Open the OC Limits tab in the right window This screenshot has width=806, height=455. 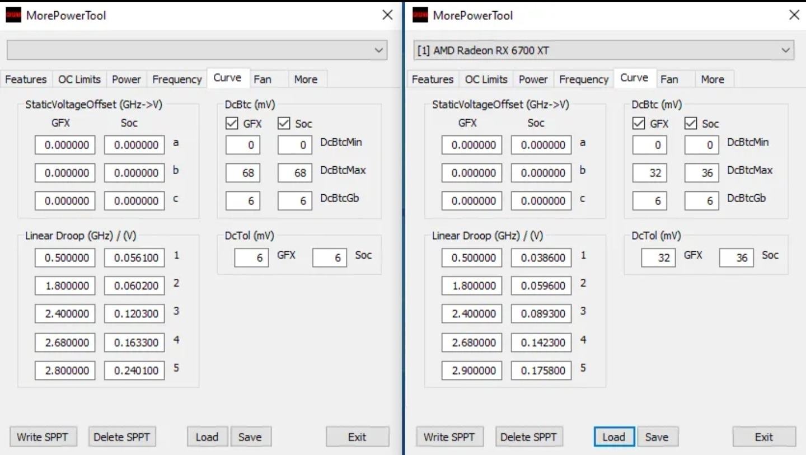pyautogui.click(x=486, y=79)
